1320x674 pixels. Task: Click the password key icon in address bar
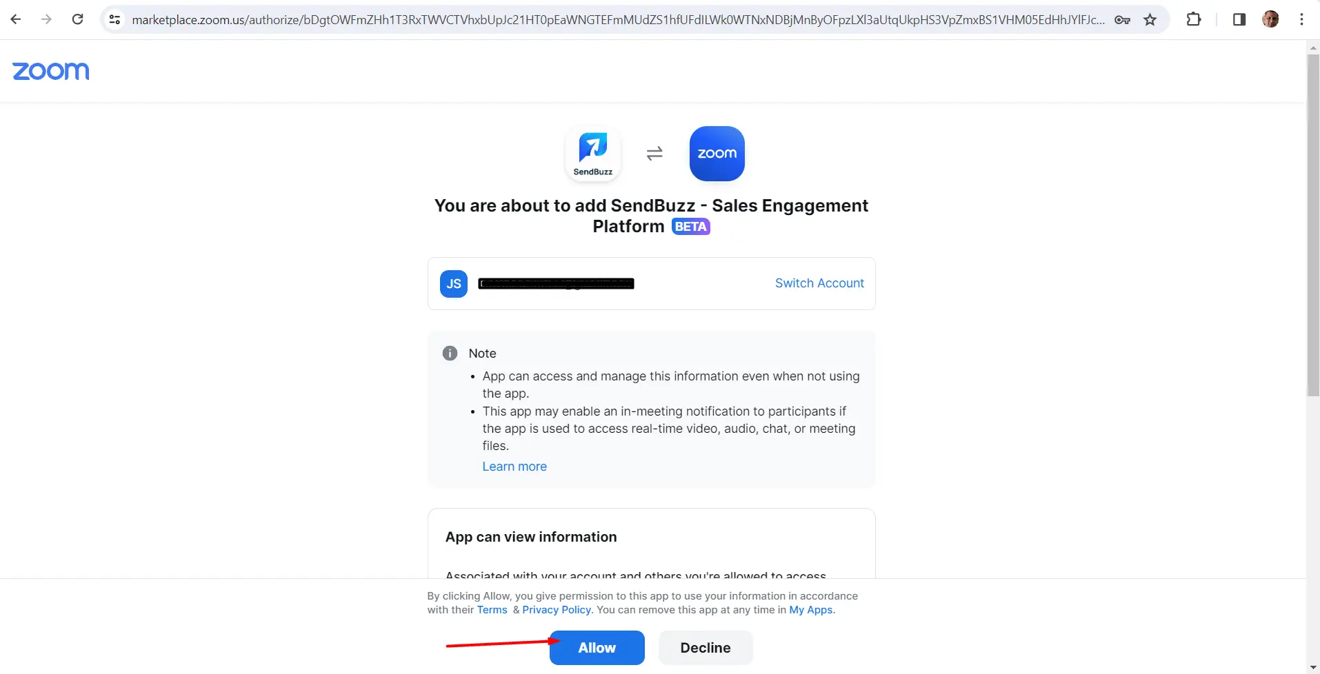pyautogui.click(x=1122, y=20)
